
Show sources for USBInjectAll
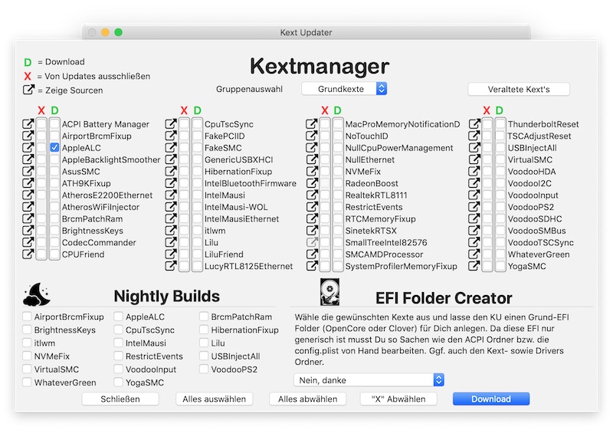(x=474, y=148)
